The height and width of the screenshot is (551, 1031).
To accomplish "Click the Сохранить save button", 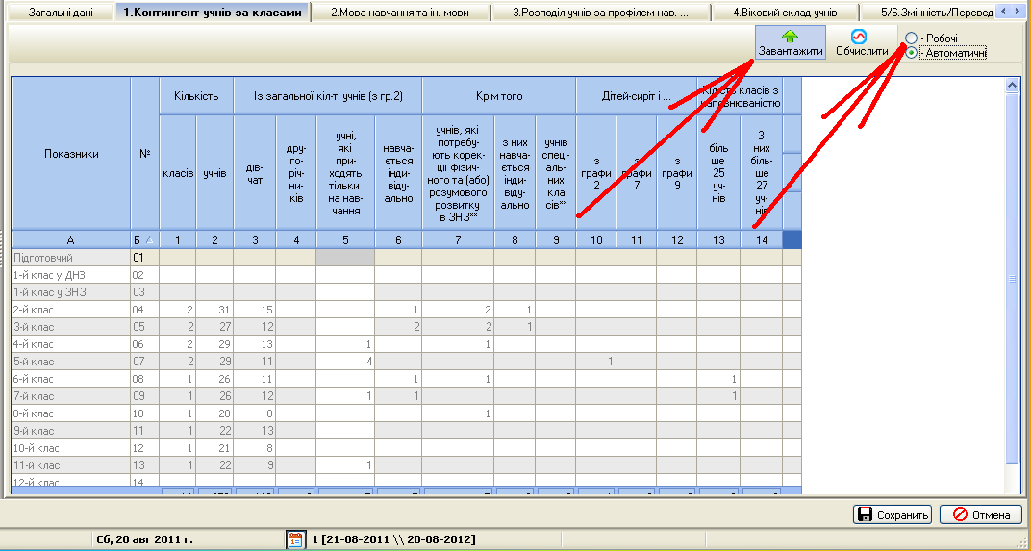I will coord(893,514).
